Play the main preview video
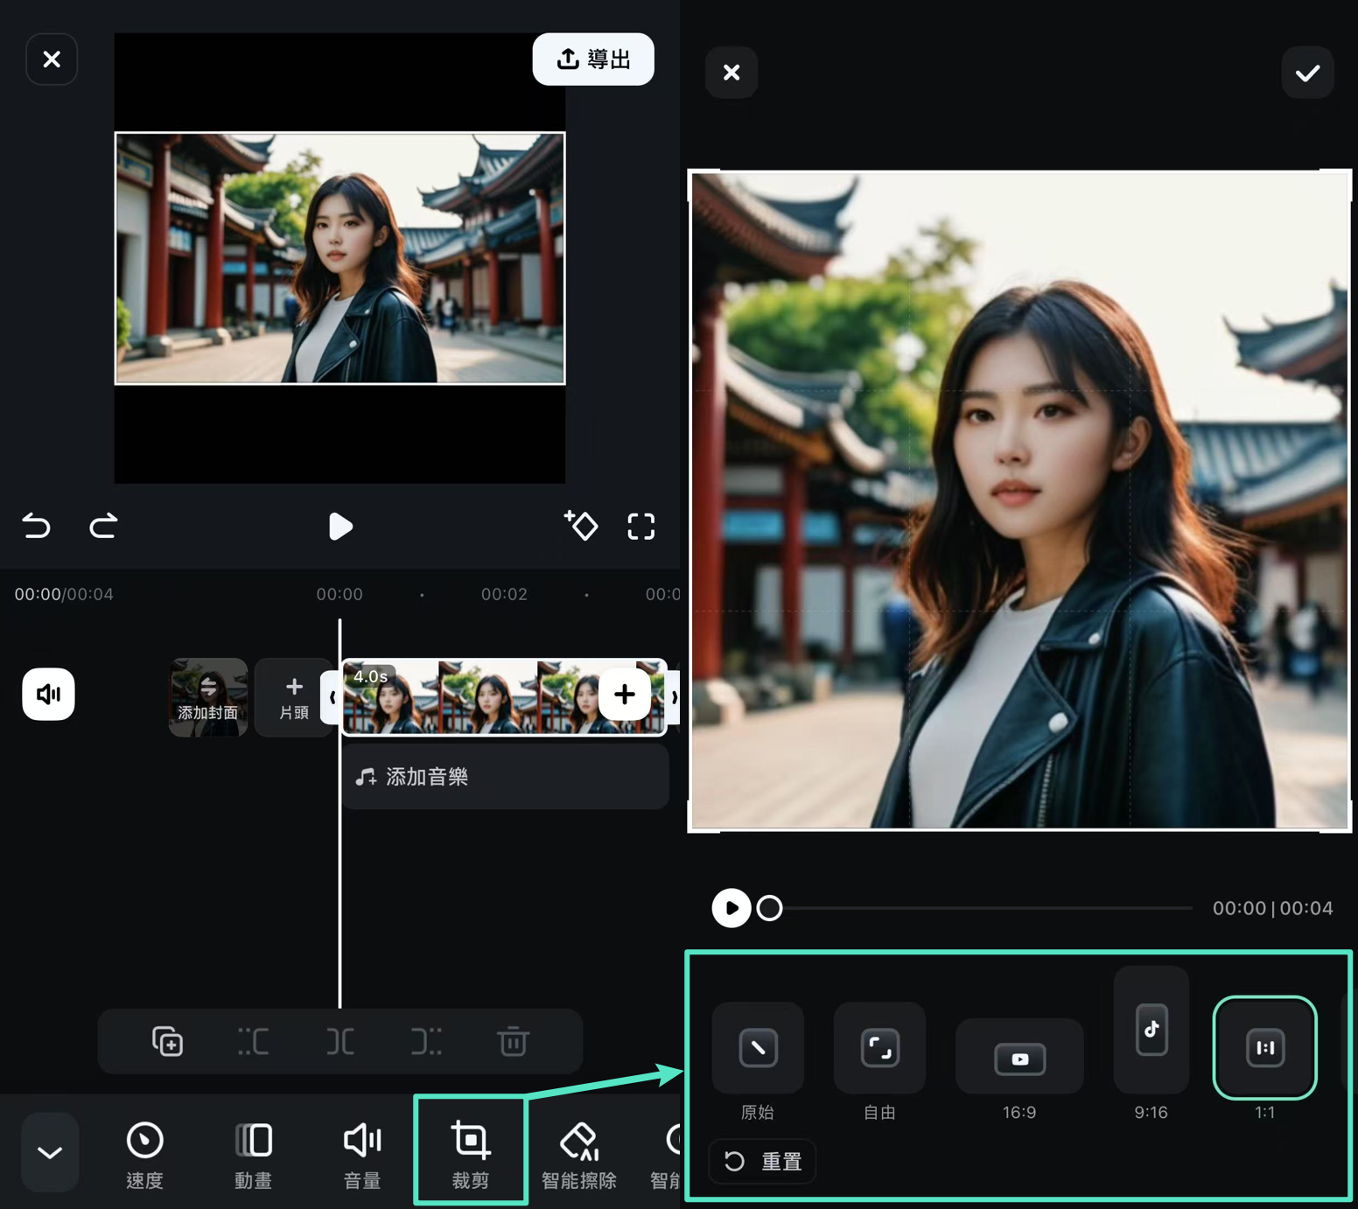This screenshot has height=1209, width=1358. point(339,527)
